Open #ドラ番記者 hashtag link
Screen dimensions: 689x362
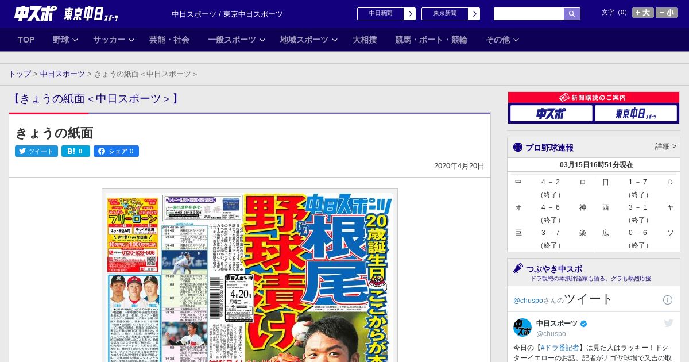tap(559, 348)
